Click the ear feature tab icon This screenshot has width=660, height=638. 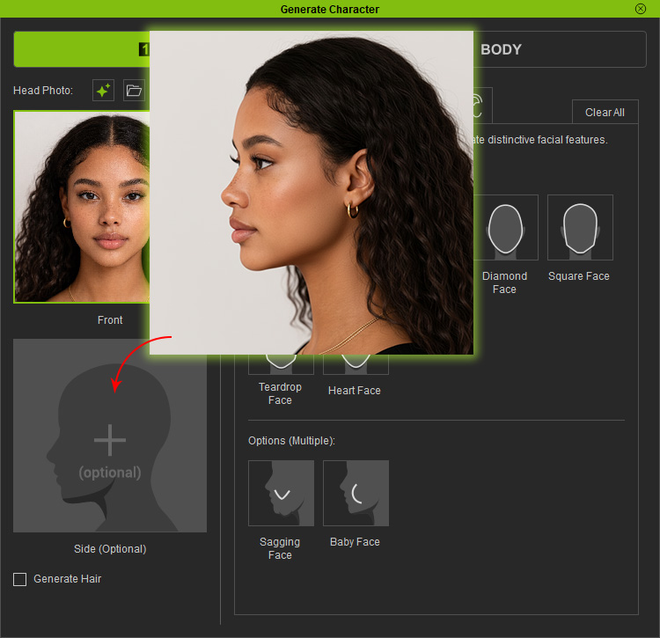click(482, 106)
